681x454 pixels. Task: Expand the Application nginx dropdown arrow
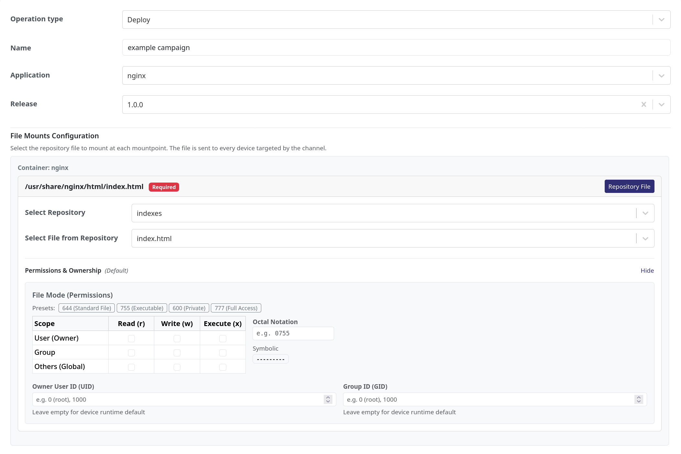661,76
